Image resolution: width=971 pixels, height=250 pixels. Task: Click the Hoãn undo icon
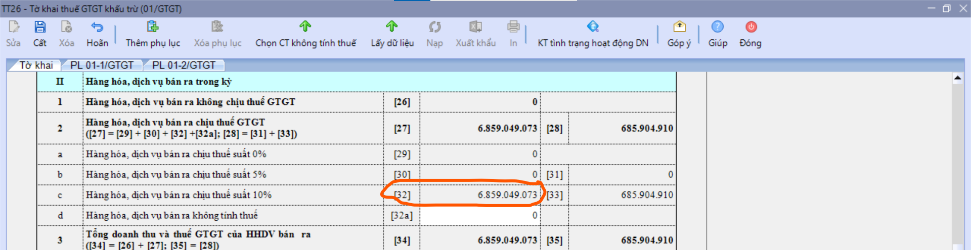click(x=97, y=27)
